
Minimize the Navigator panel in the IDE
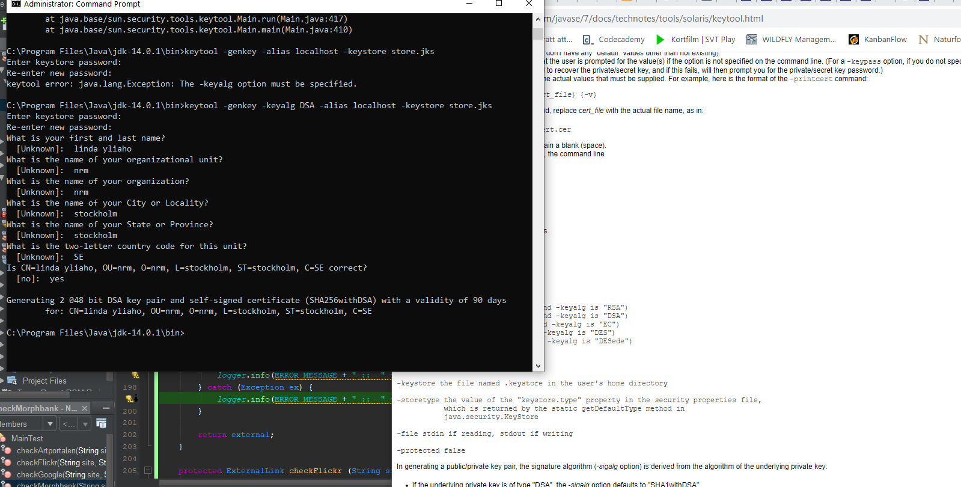106,408
